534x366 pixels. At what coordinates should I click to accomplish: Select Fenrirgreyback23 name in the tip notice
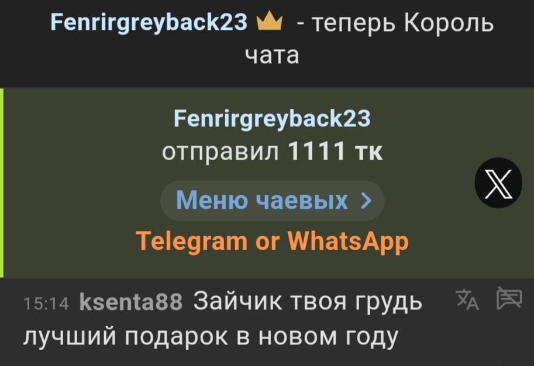pos(272,119)
